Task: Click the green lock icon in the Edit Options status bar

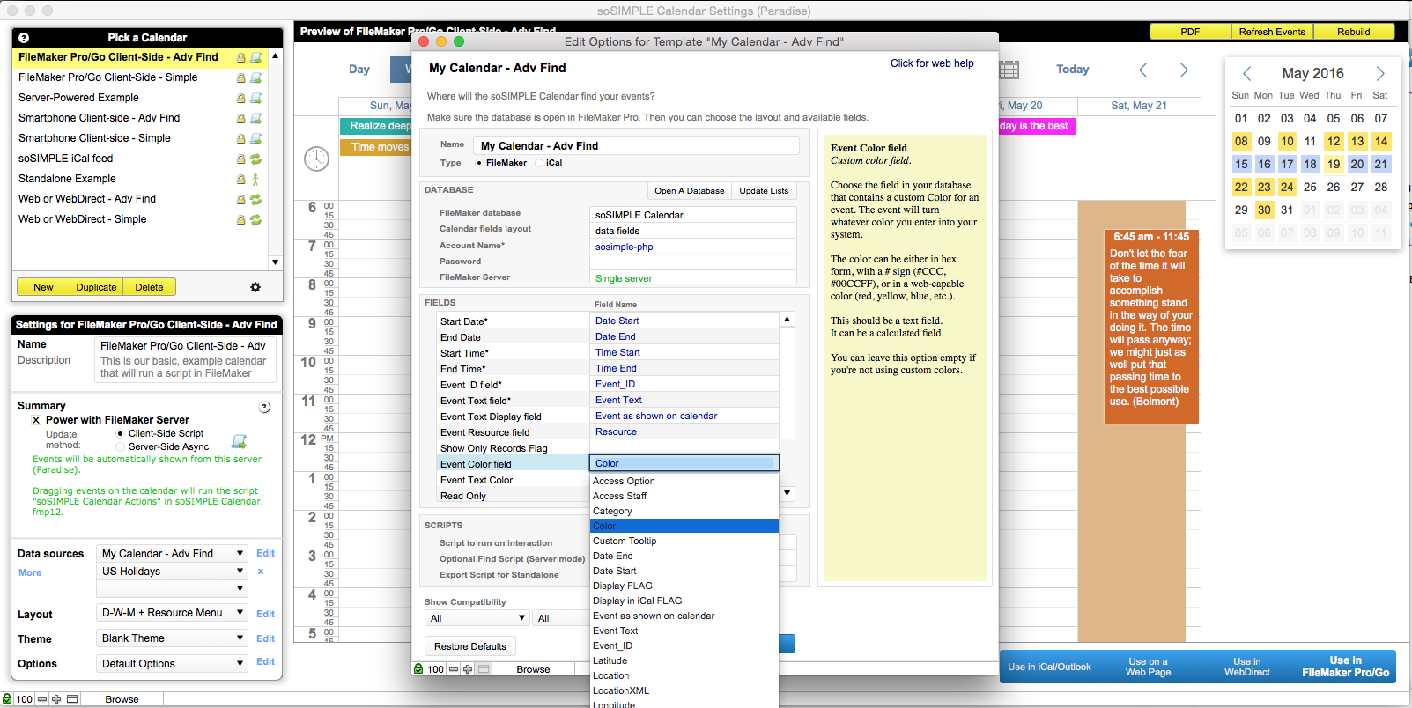Action: [x=418, y=669]
